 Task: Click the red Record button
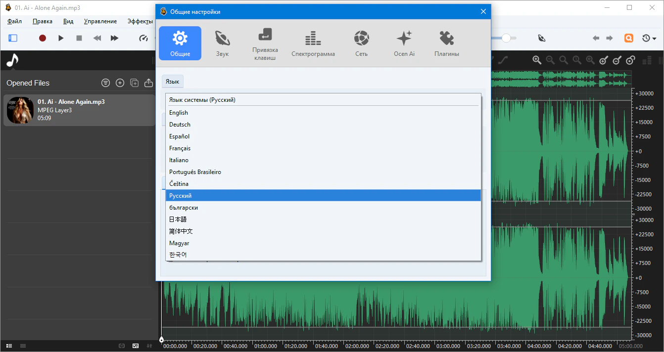(43, 38)
